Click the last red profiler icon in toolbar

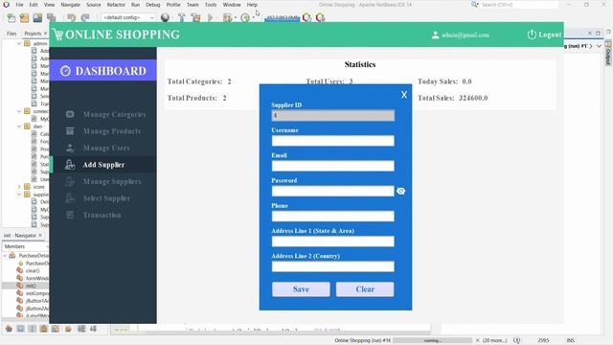coord(320,17)
